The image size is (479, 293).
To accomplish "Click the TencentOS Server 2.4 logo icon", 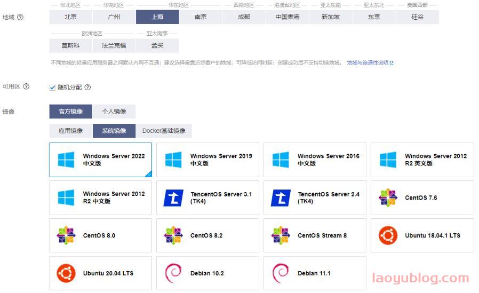I will click(x=281, y=197).
